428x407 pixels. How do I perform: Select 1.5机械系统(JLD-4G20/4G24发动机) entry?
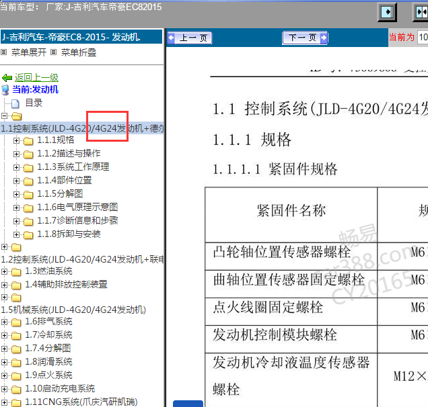(x=73, y=310)
